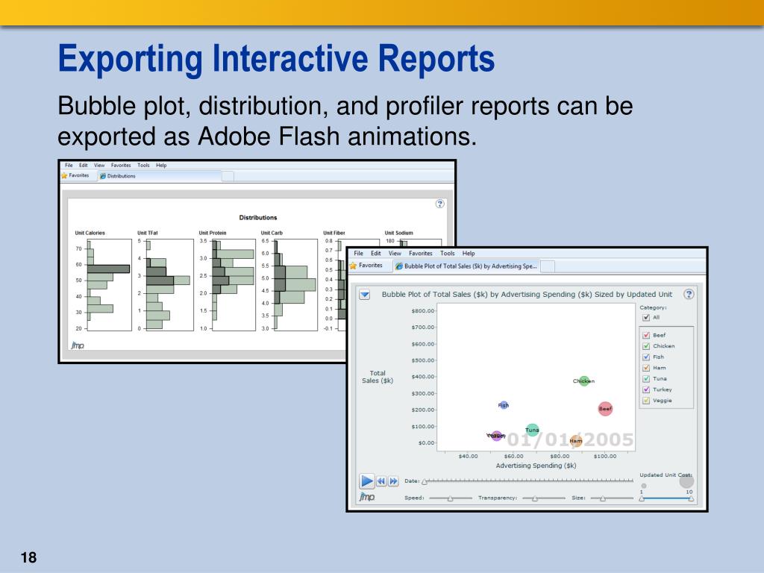Click the 'Unit Fiber' histogram label
Viewport: 764px width, 573px height.
click(334, 233)
